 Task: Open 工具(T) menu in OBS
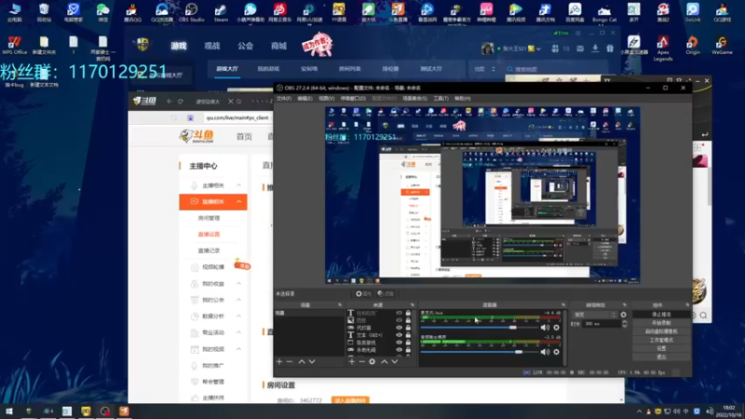440,99
